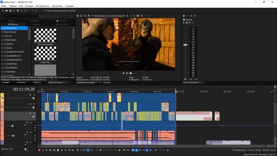This screenshot has width=277, height=156.
Task: Expand first audio track options arrow
Action: (x=25, y=125)
